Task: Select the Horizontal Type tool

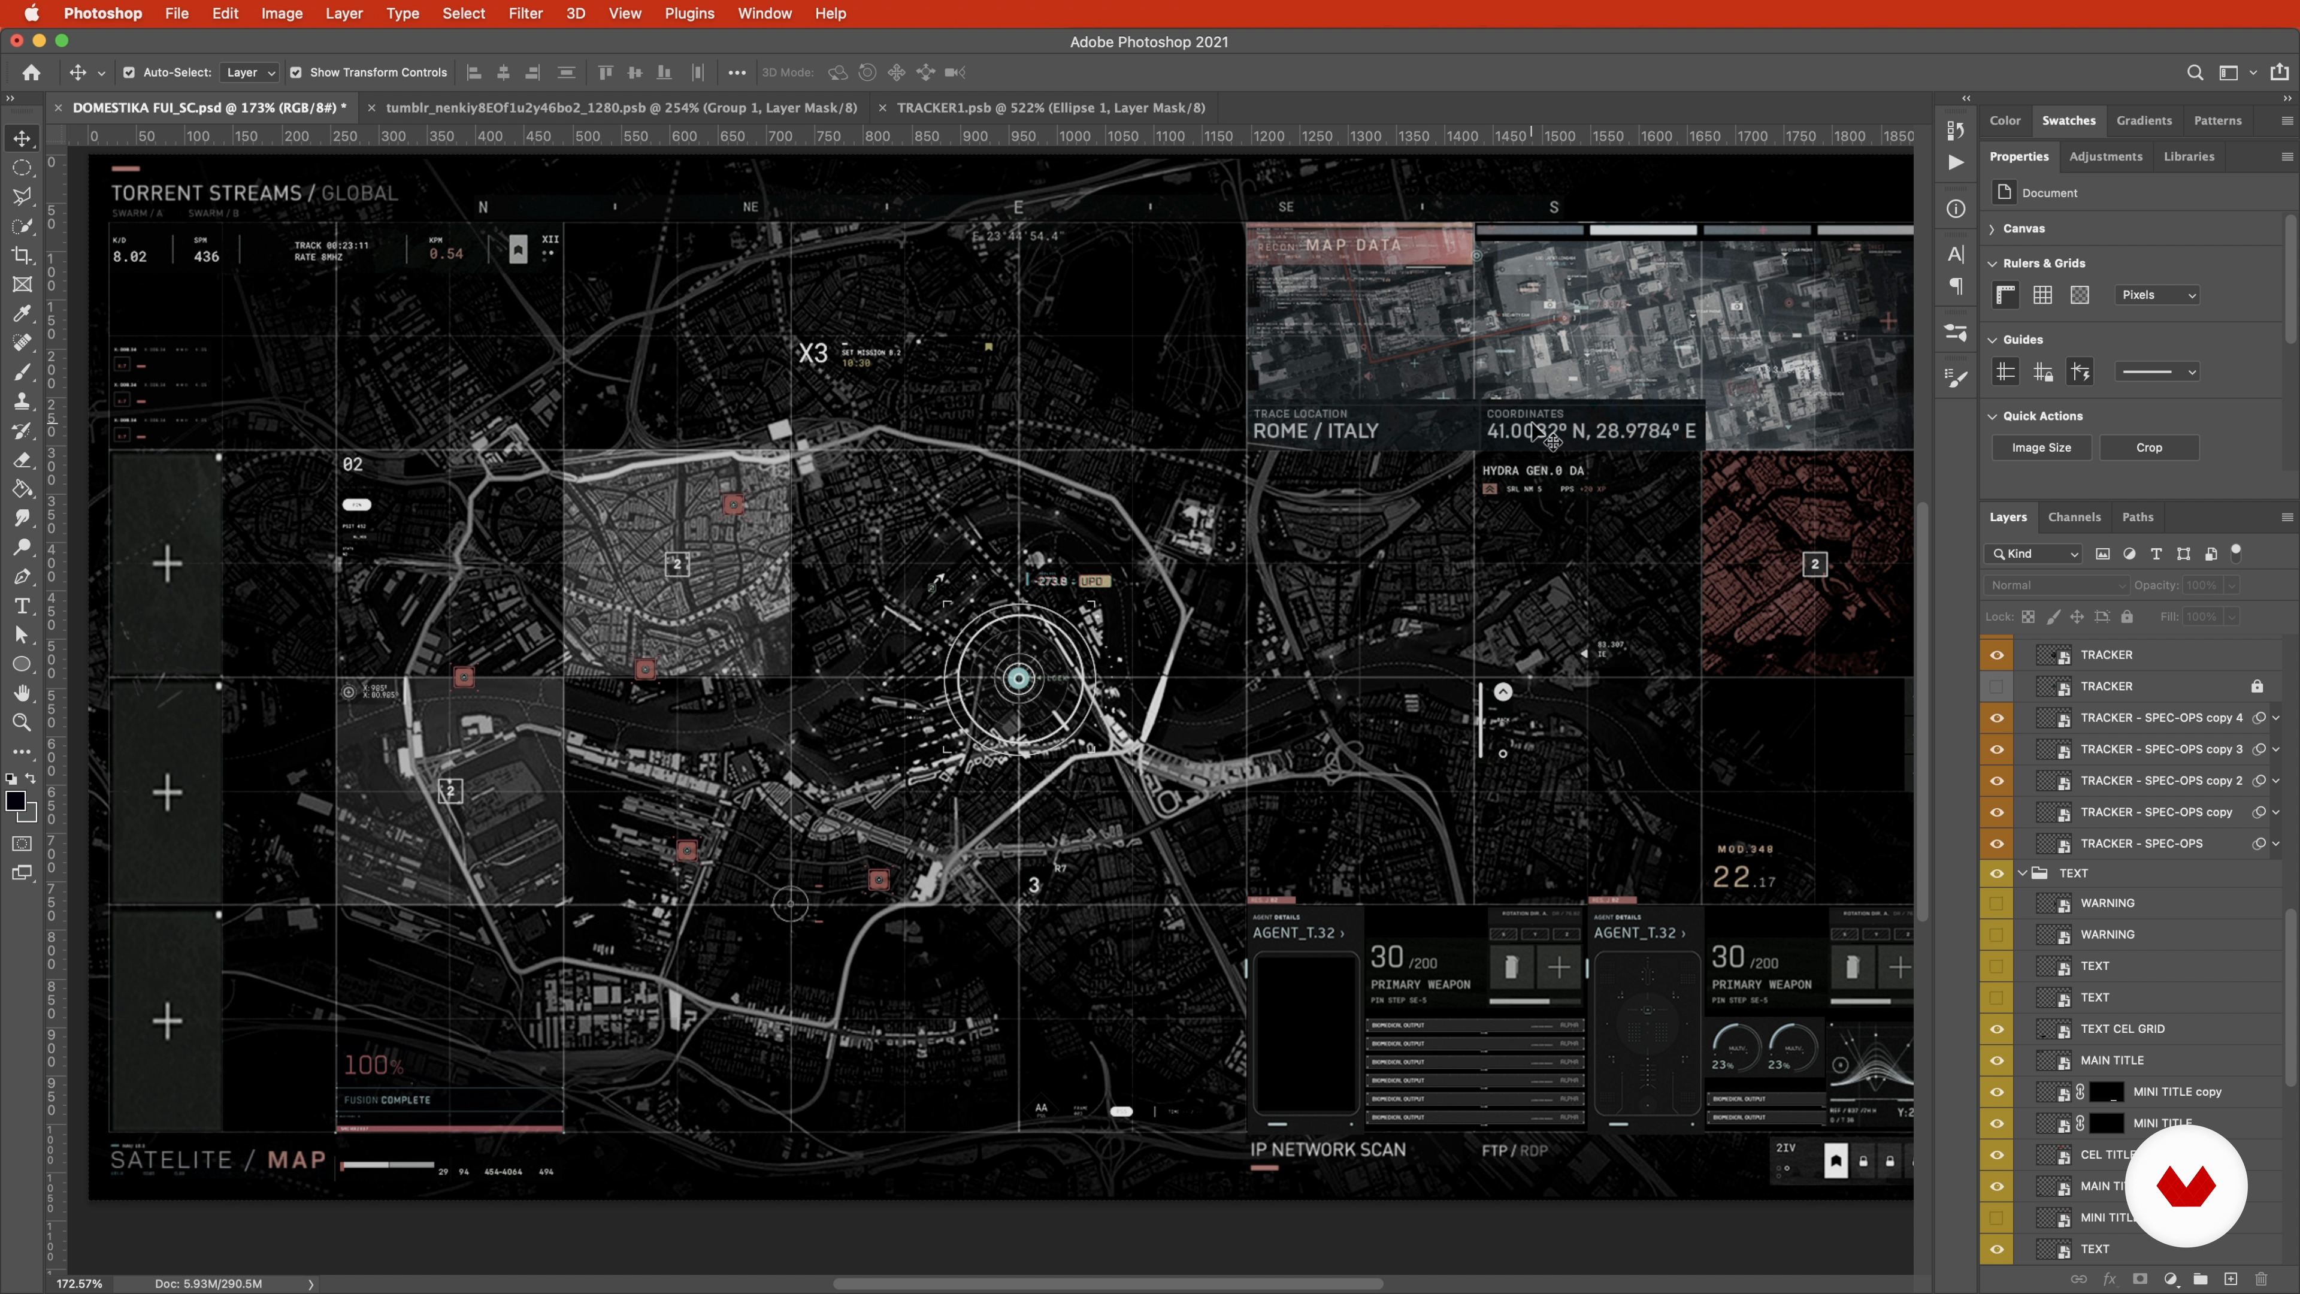Action: (x=22, y=606)
